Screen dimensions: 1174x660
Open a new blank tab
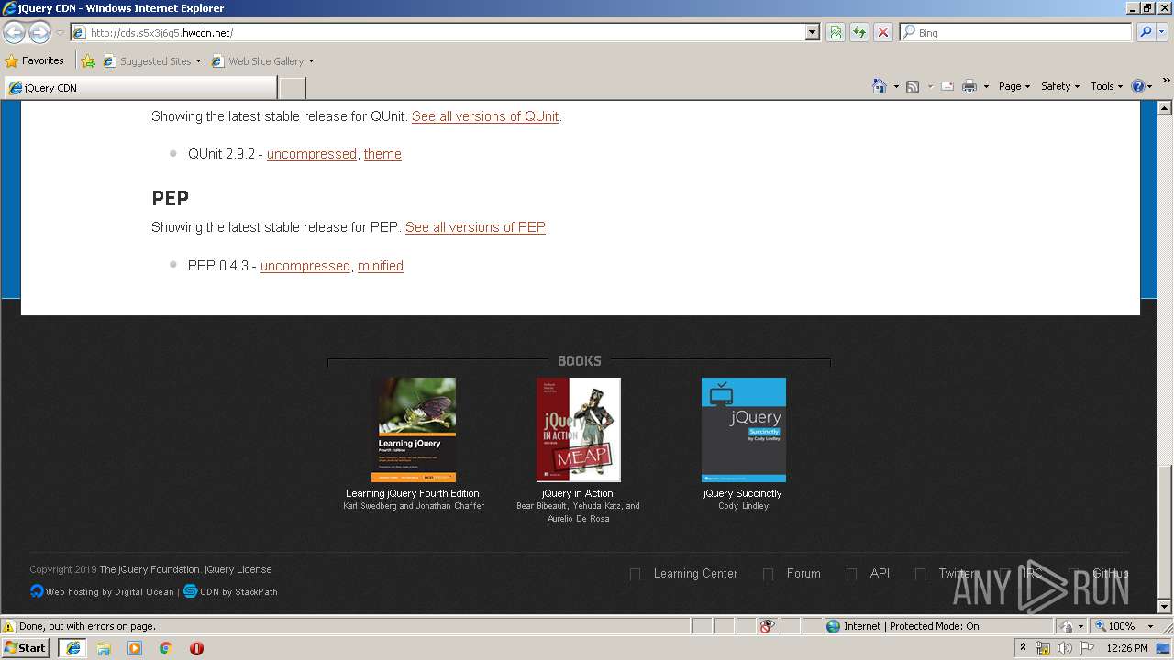(x=292, y=88)
